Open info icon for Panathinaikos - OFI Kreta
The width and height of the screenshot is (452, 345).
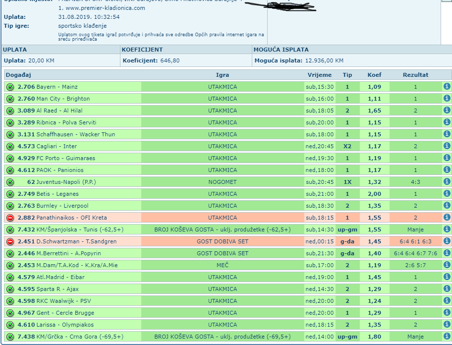447,217
